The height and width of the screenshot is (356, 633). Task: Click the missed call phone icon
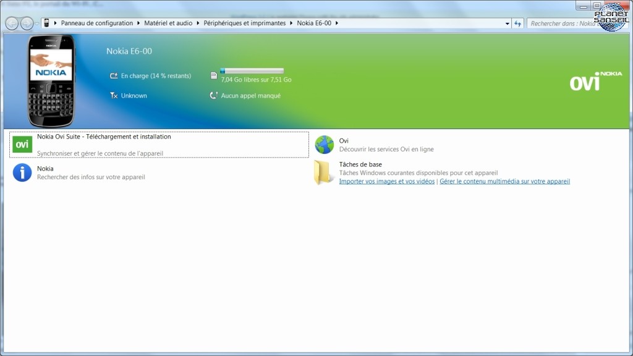213,96
